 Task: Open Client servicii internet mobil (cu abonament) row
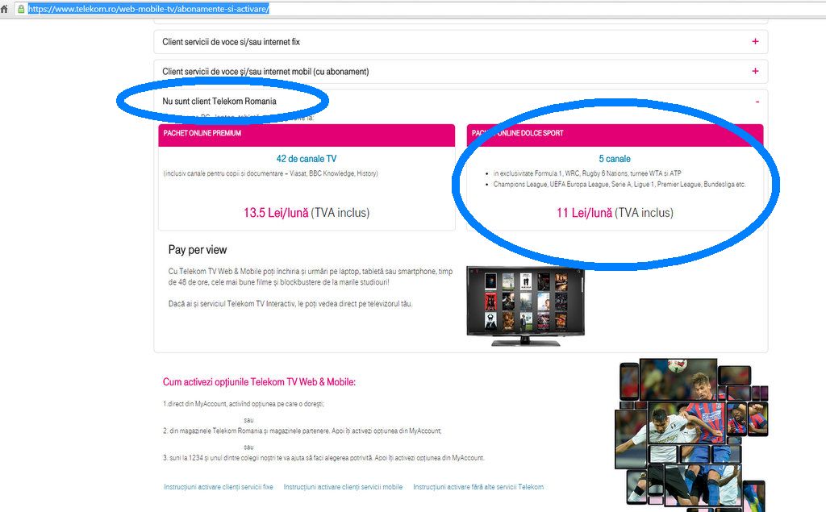pyautogui.click(x=461, y=71)
